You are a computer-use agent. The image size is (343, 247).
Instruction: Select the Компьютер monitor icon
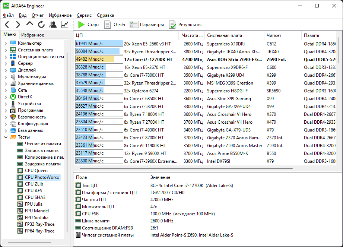point(13,43)
